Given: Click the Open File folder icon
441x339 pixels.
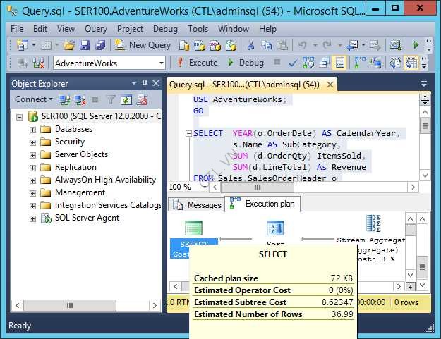Looking at the screenshot, I should [69, 45].
